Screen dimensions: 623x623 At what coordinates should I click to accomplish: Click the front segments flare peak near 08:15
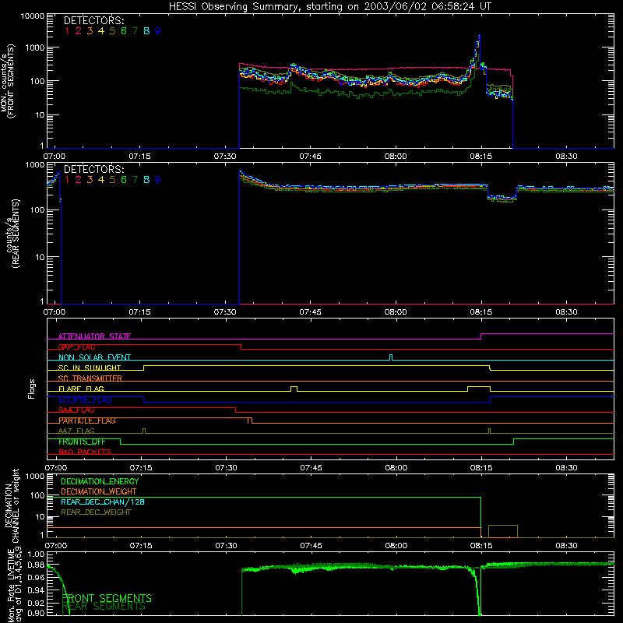(479, 37)
